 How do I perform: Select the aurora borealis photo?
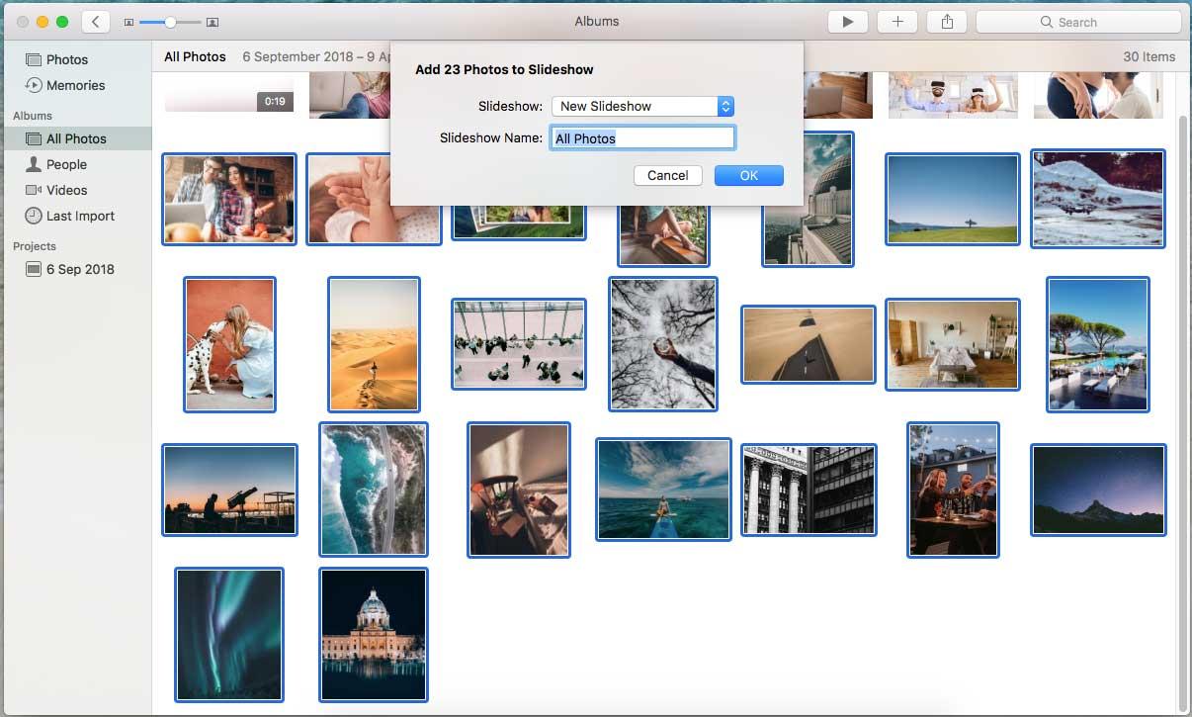point(229,635)
